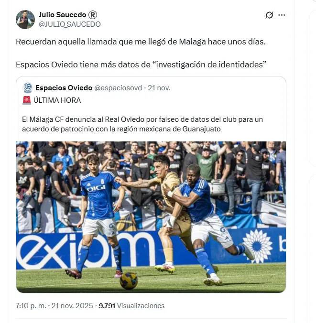Open Julio Saucedo display name link

pyautogui.click(x=63, y=15)
